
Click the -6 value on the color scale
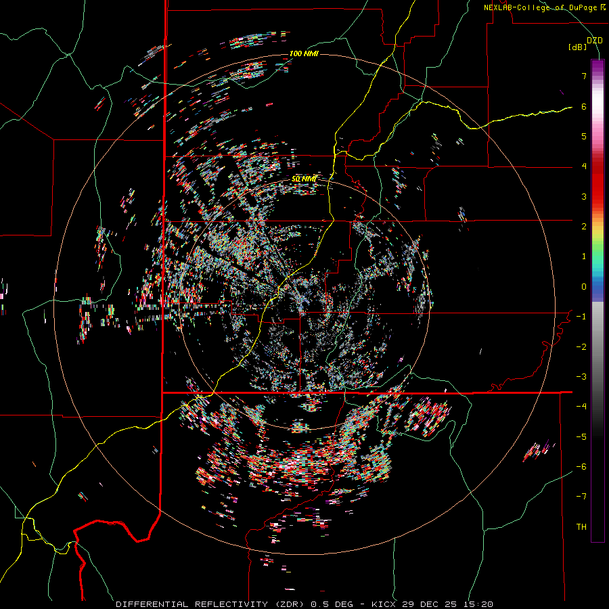581,467
